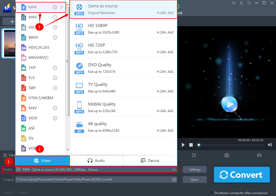
Task: Start conversion with the Convert button
Action: point(241,174)
